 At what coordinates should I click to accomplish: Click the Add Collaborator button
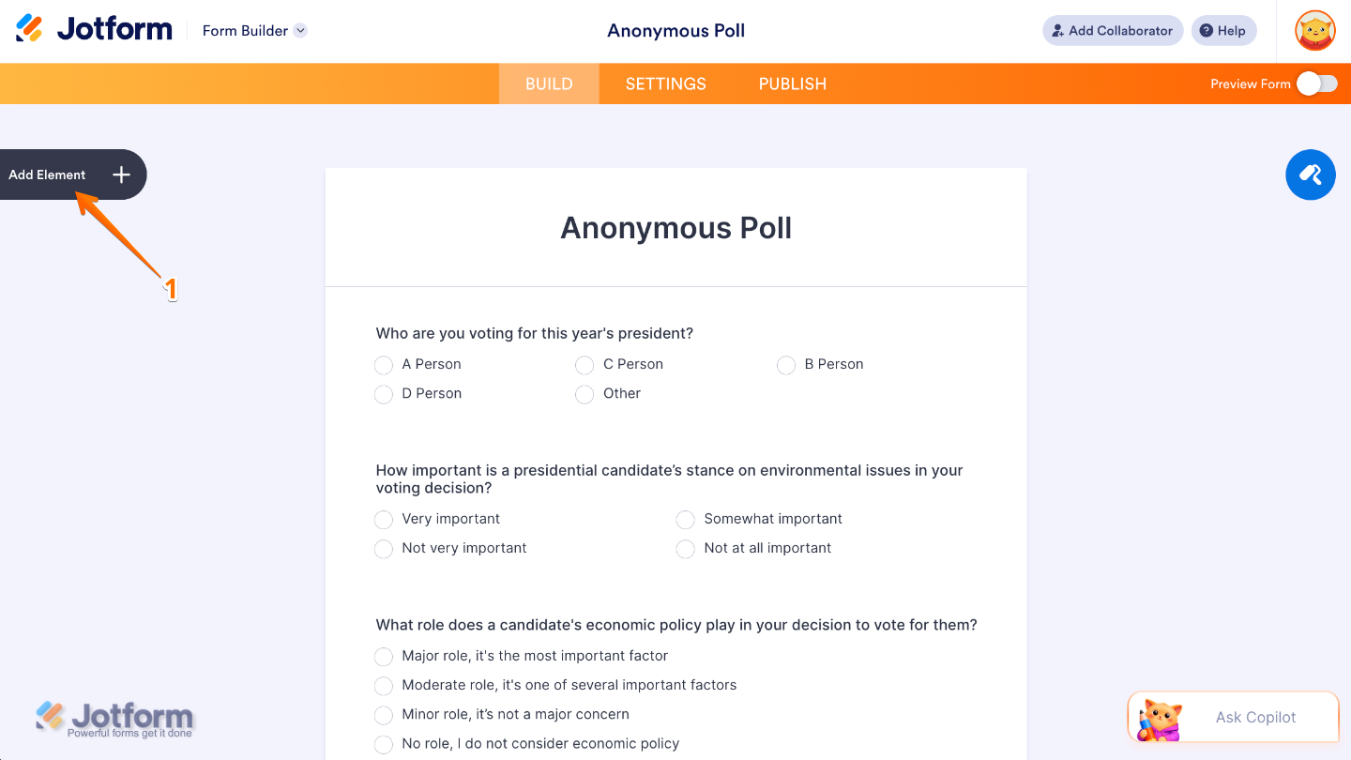(x=1113, y=30)
